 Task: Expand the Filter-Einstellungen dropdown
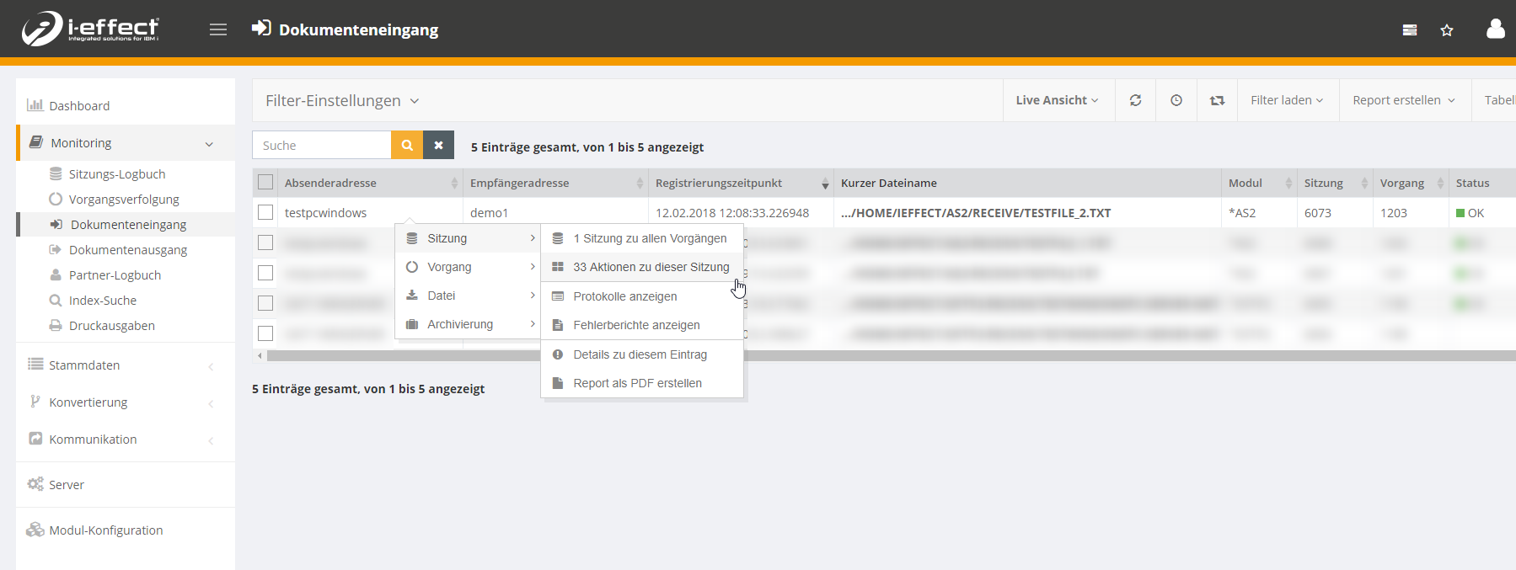point(342,100)
